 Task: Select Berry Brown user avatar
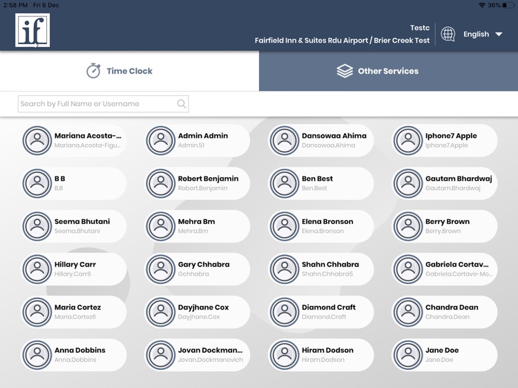[408, 226]
